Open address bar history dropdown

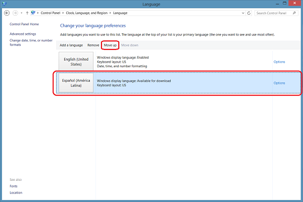click(x=243, y=13)
